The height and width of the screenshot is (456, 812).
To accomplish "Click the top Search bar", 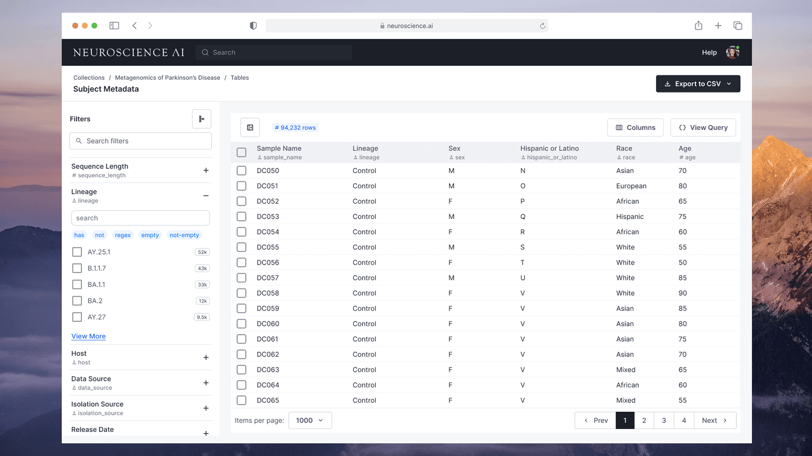I will (x=274, y=52).
